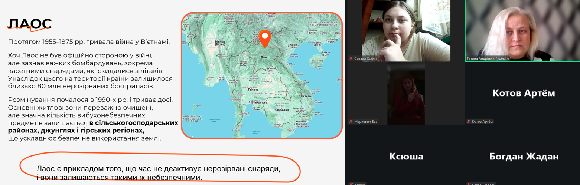Click muted microphone icon beside Маркевич Ева

pos(351,121)
